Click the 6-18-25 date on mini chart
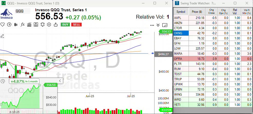The height and width of the screenshot is (114, 253). (15, 112)
